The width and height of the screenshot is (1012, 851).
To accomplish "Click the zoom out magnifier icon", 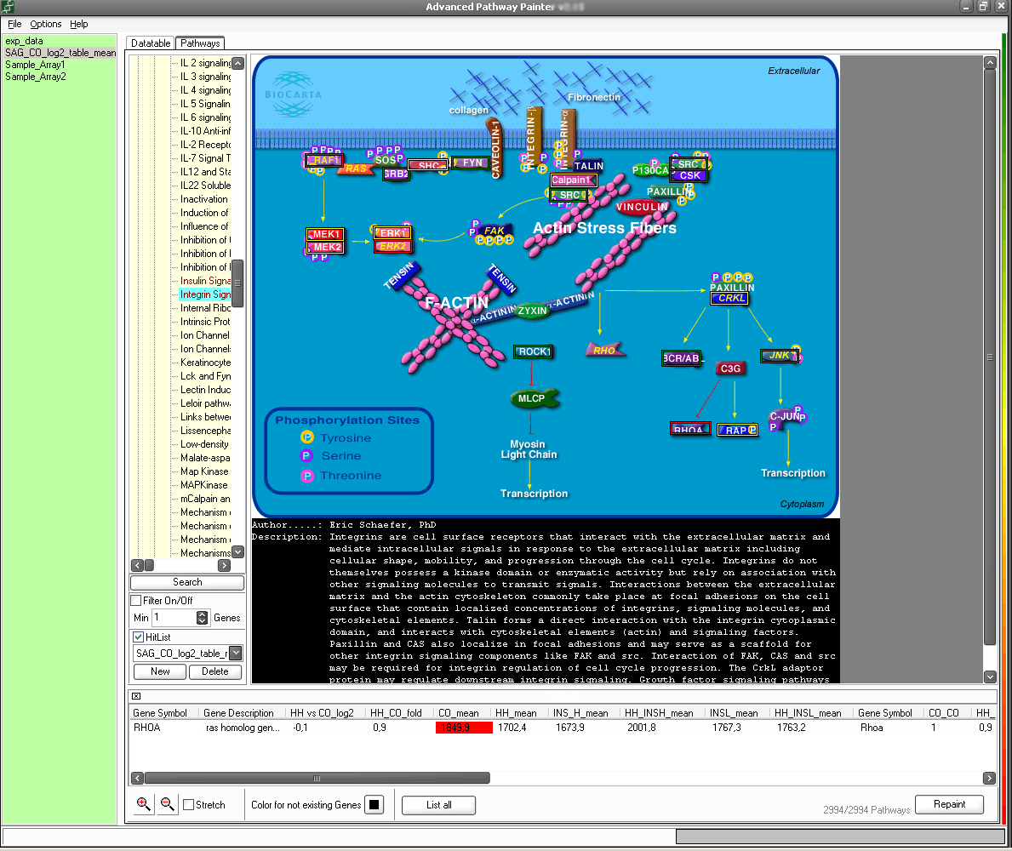I will [168, 804].
